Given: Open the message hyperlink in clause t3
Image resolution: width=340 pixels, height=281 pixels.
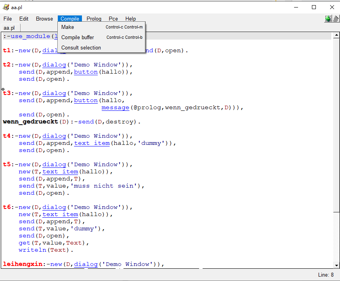Looking at the screenshot, I should pyautogui.click(x=115, y=107).
